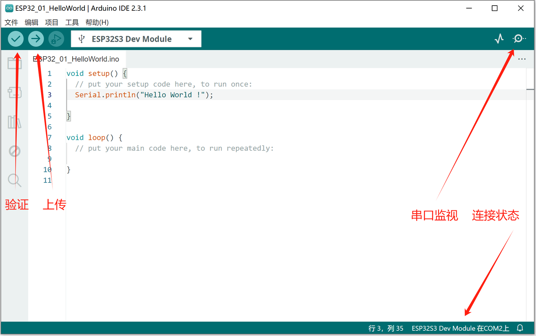This screenshot has width=536, height=336.
Task: Open the Serial Monitor icon
Action: tap(519, 38)
